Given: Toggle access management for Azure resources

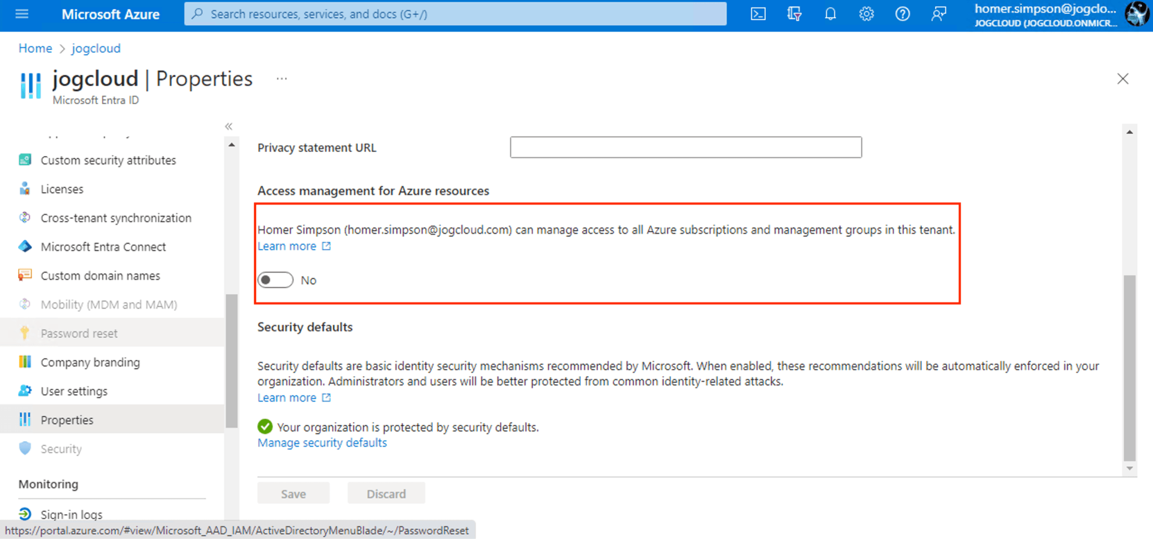Looking at the screenshot, I should point(276,280).
